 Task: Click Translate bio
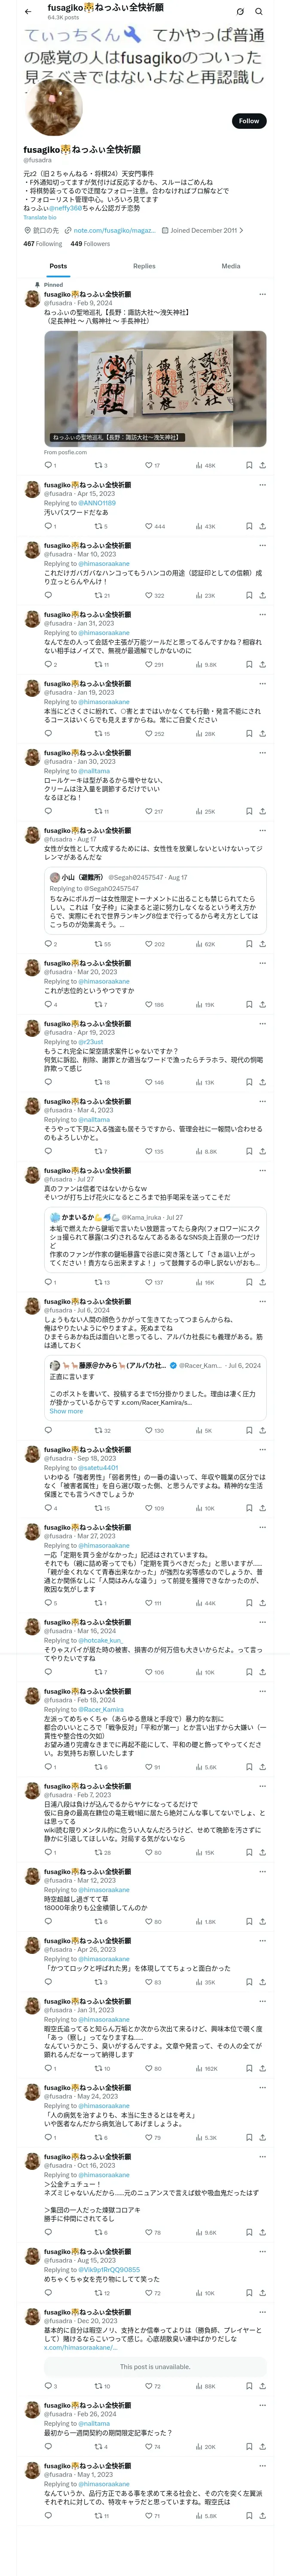[40, 217]
